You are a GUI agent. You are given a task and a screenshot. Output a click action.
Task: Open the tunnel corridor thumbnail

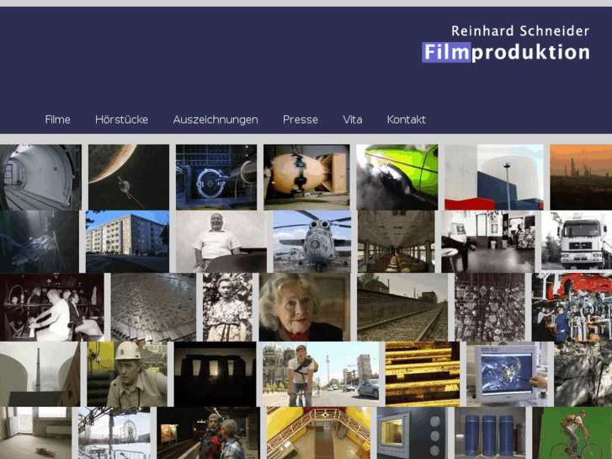[x=40, y=178]
